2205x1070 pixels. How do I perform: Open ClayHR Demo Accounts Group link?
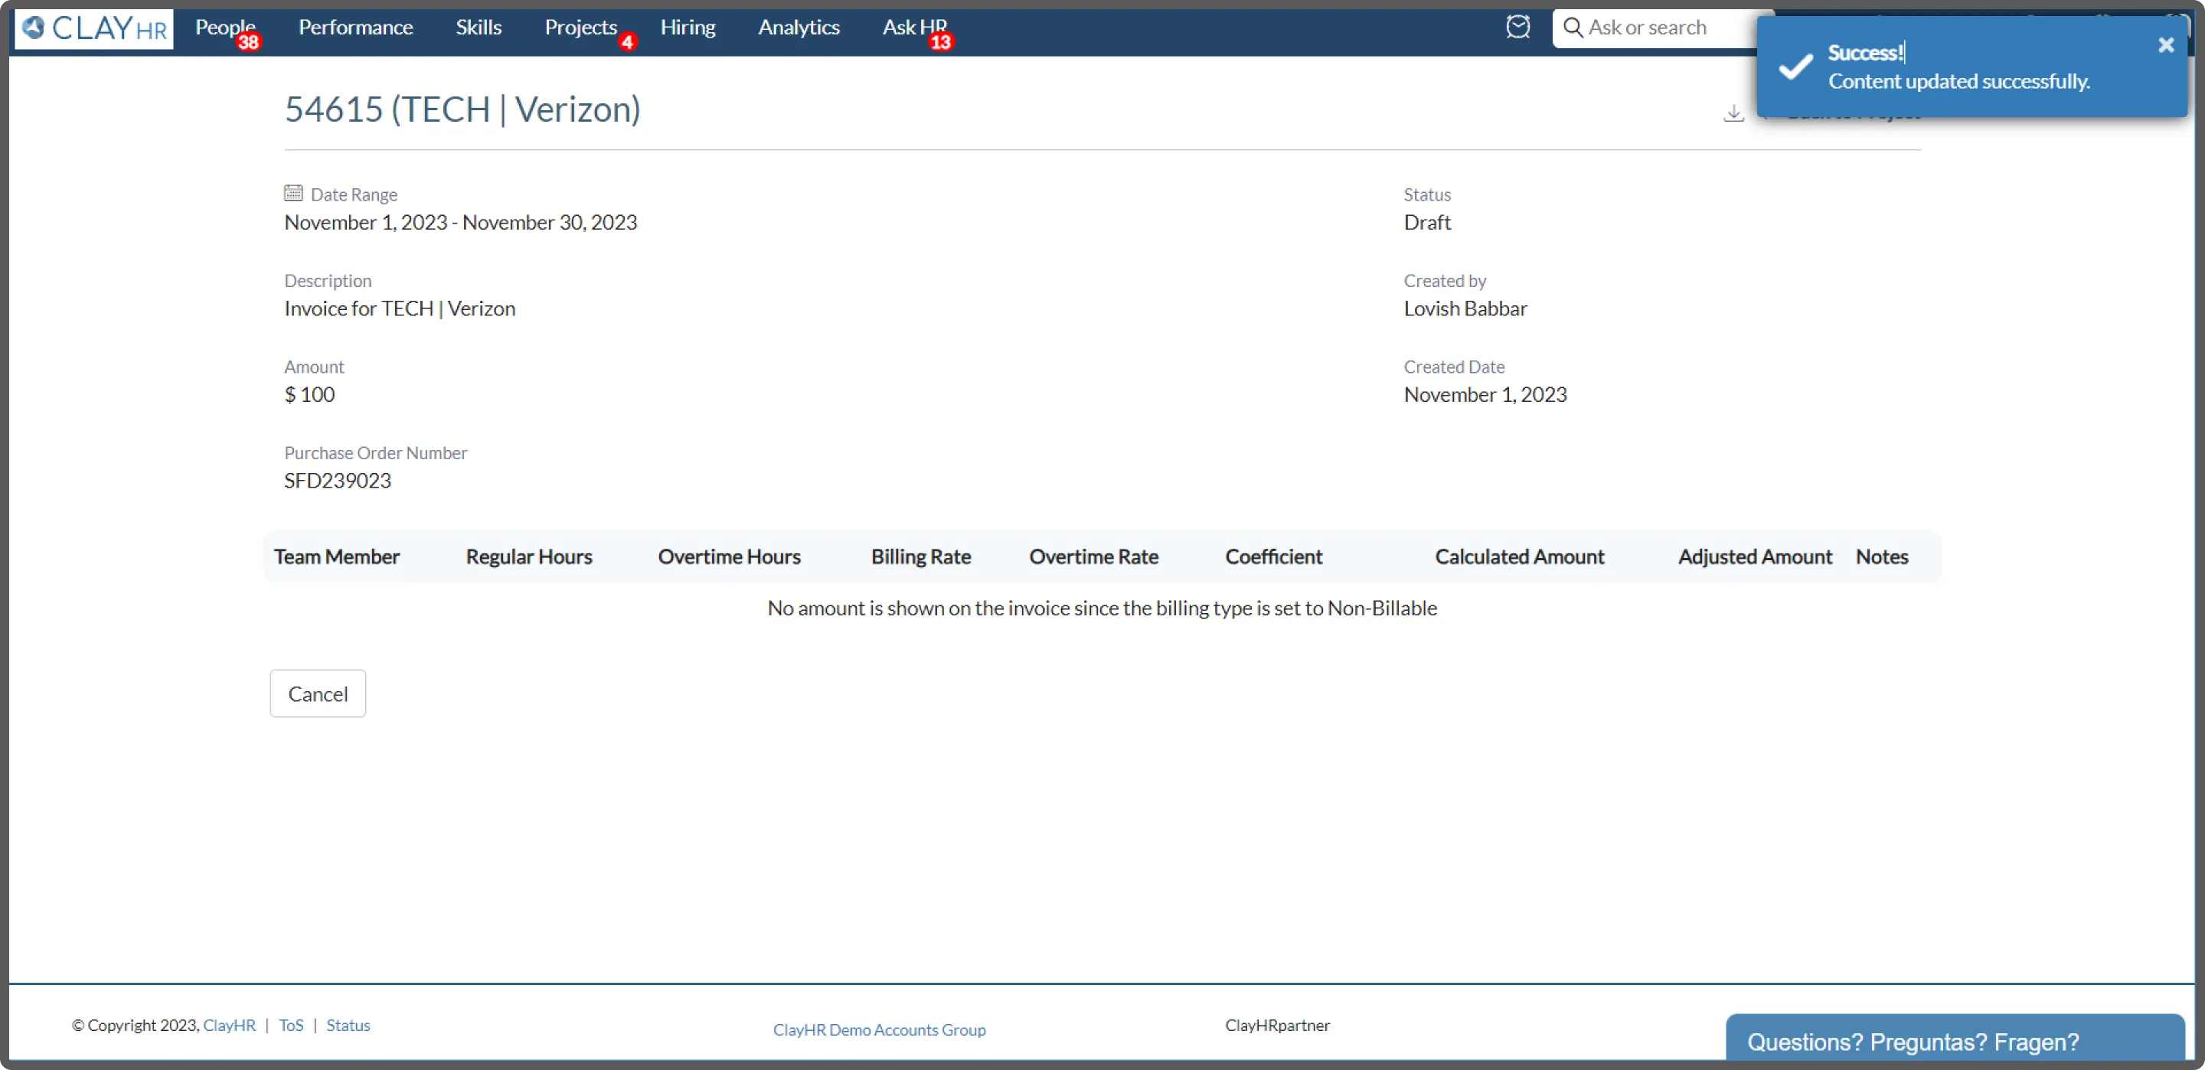[x=879, y=1029]
